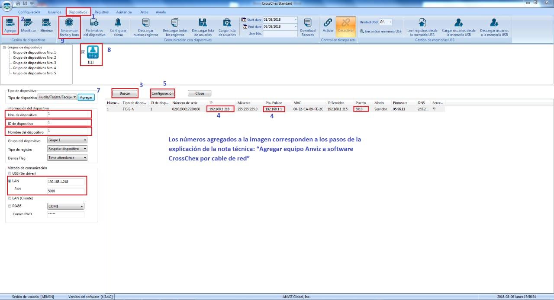Viewport: 554px width, 300px height.
Task: Click Encontrar memoria USB
Action: (380, 31)
